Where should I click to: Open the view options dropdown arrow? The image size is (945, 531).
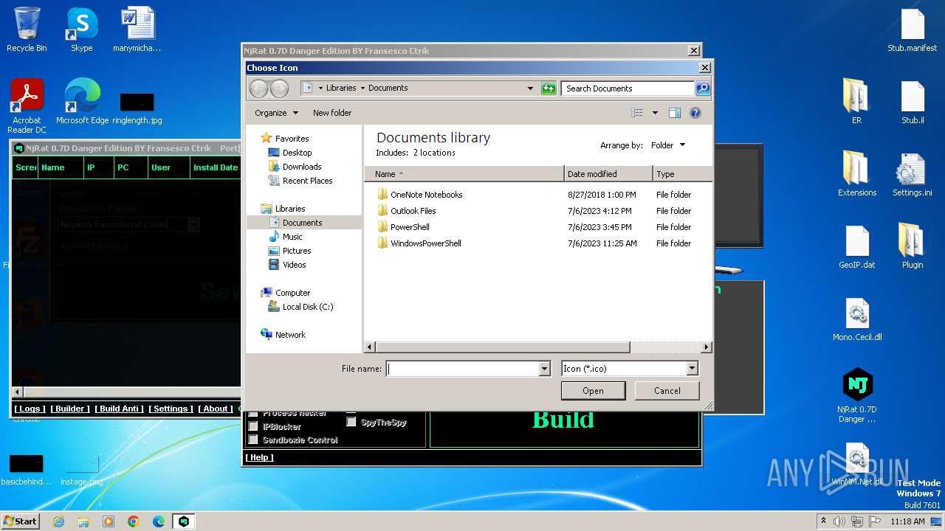pos(655,113)
